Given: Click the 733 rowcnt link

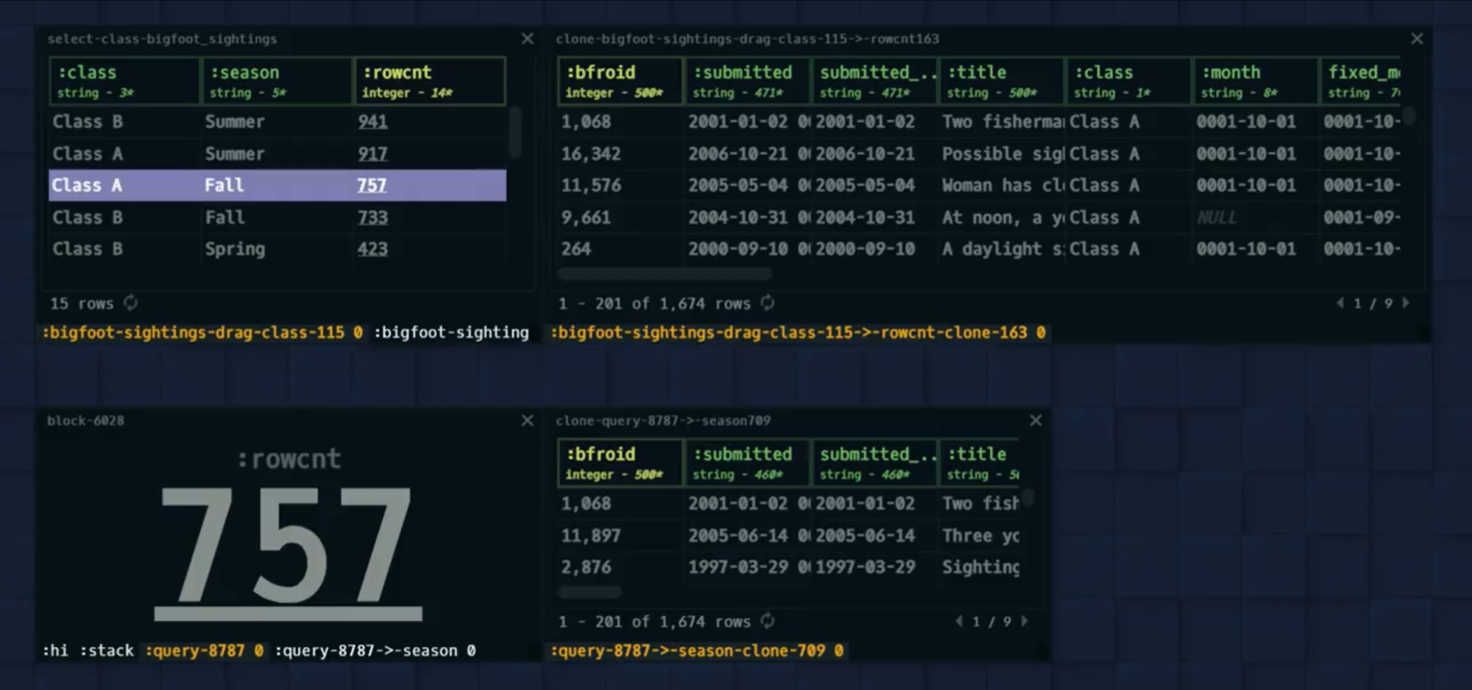Looking at the screenshot, I should coord(372,218).
